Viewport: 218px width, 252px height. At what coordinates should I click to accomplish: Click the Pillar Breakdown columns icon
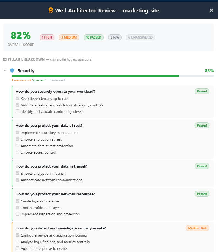[x=5, y=59]
